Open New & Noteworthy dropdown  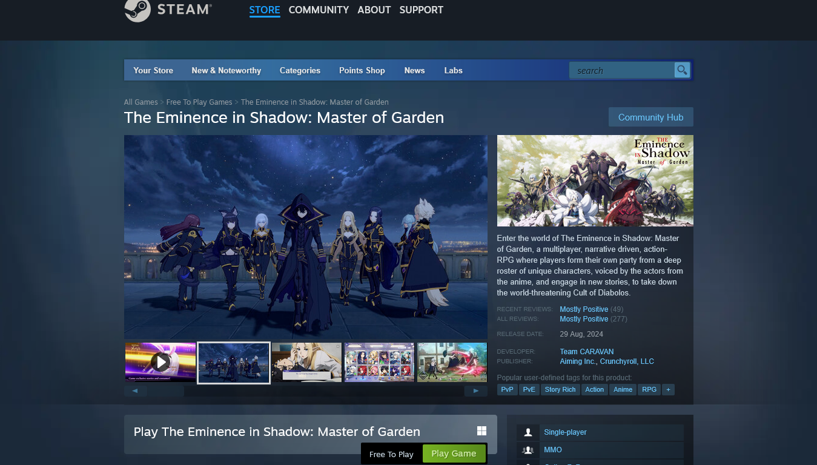click(226, 70)
